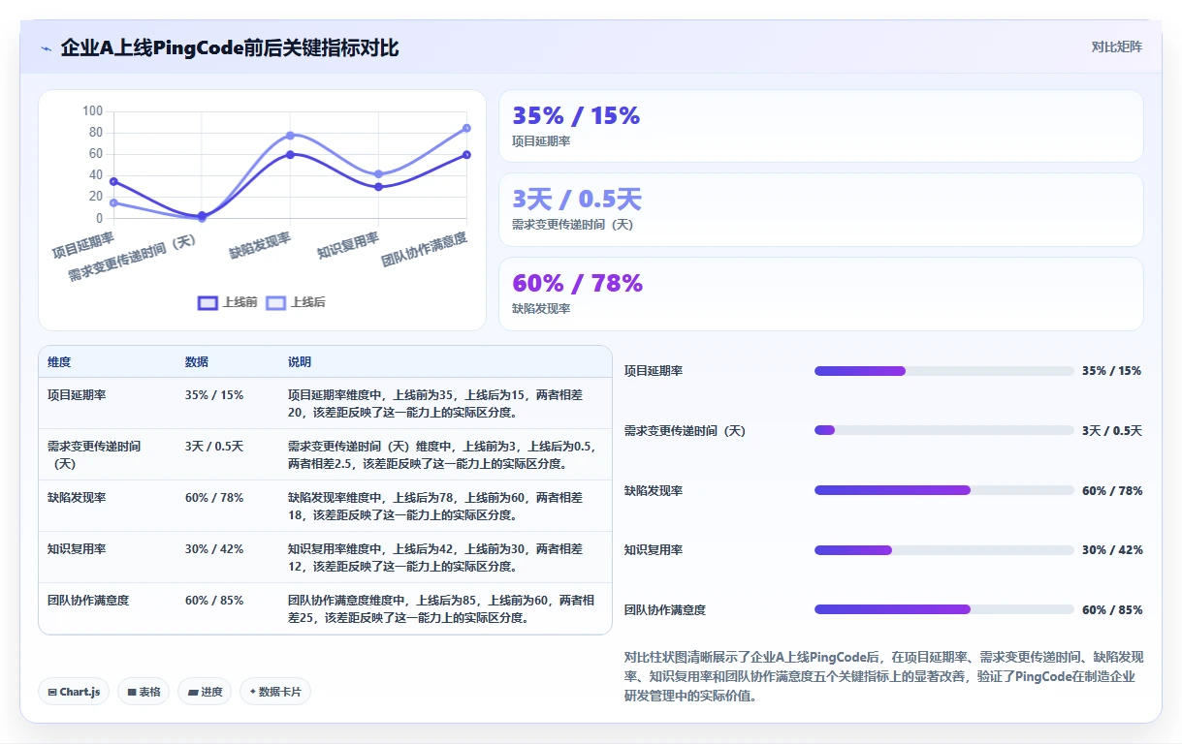
Task: Click the header icon beside the title
Action: point(46,47)
